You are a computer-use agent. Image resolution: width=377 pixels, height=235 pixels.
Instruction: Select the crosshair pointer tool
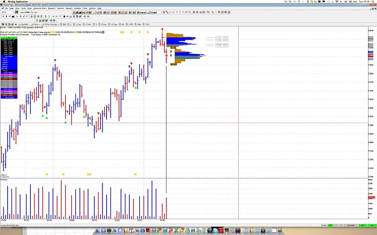coord(163,12)
